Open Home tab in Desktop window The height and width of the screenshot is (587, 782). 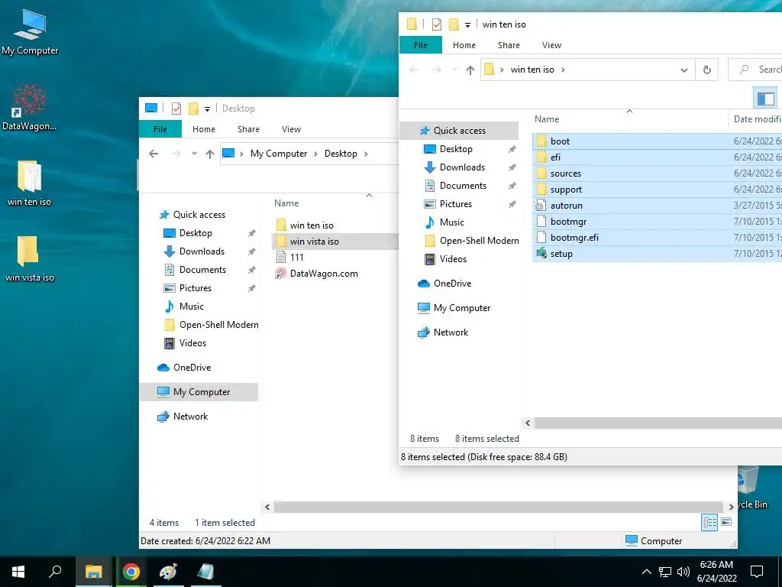click(x=204, y=129)
